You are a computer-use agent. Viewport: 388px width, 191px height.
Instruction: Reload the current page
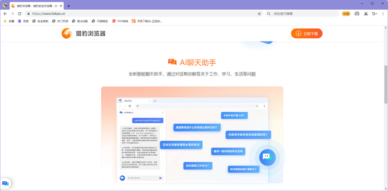[19, 14]
